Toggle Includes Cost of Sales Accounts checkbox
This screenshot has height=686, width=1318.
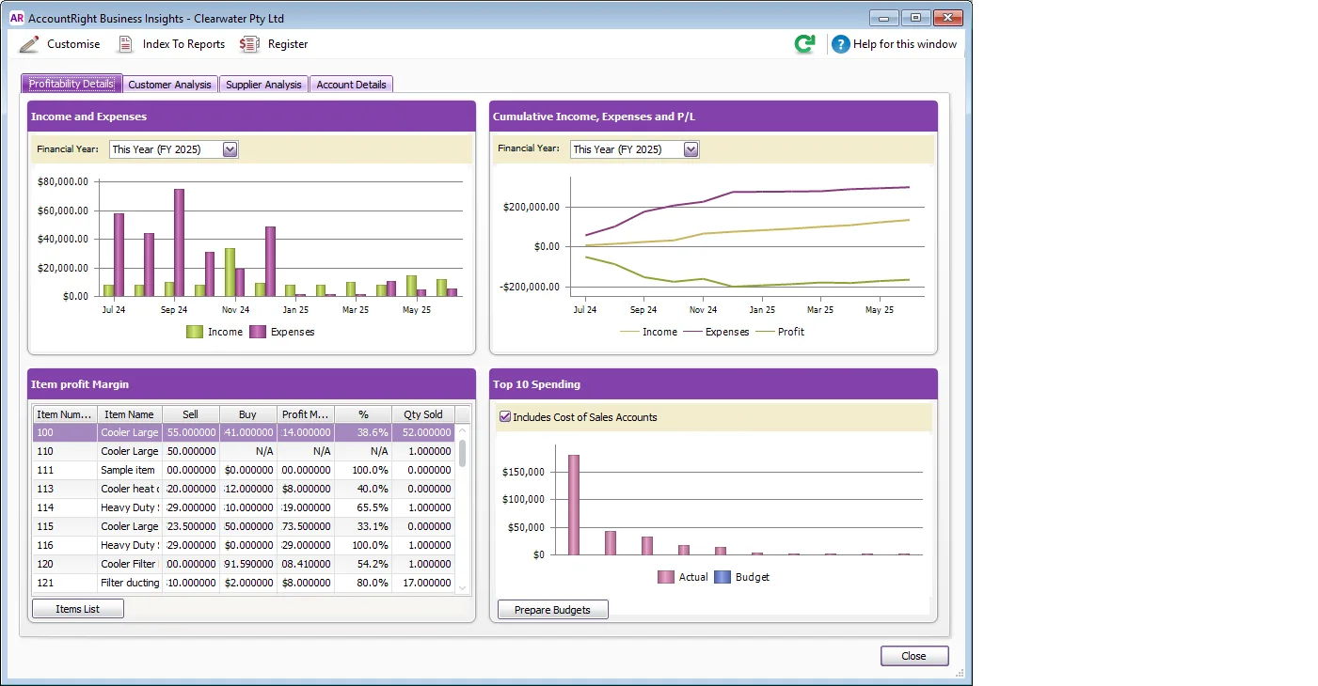click(505, 417)
